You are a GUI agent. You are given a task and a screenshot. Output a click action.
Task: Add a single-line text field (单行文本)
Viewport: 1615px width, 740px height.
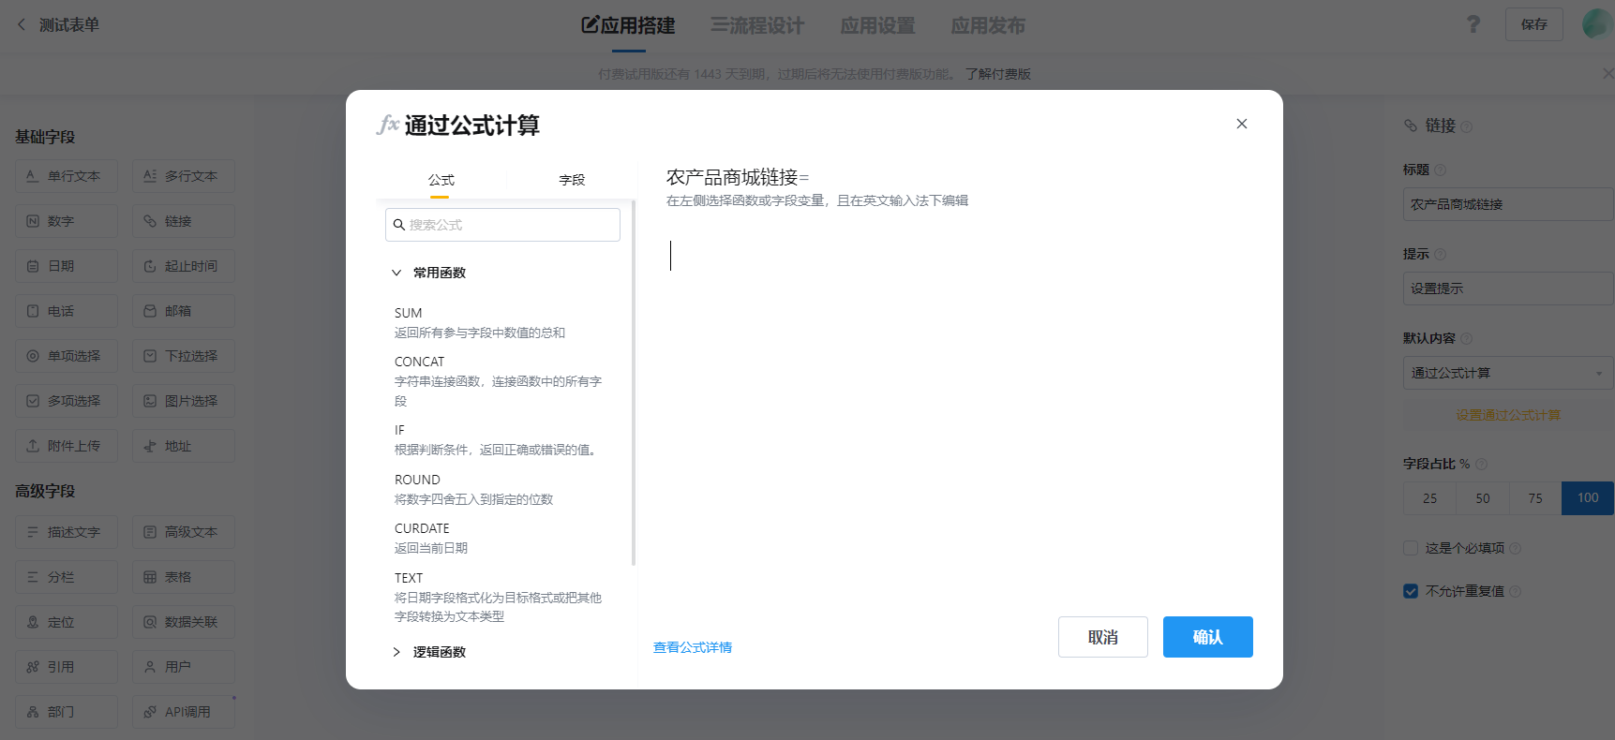[67, 176]
